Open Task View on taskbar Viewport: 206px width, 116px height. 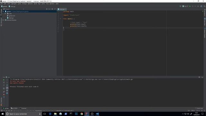(45, 114)
